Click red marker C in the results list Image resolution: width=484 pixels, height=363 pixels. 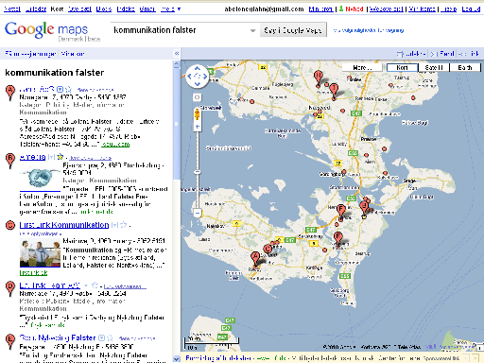click(10, 225)
